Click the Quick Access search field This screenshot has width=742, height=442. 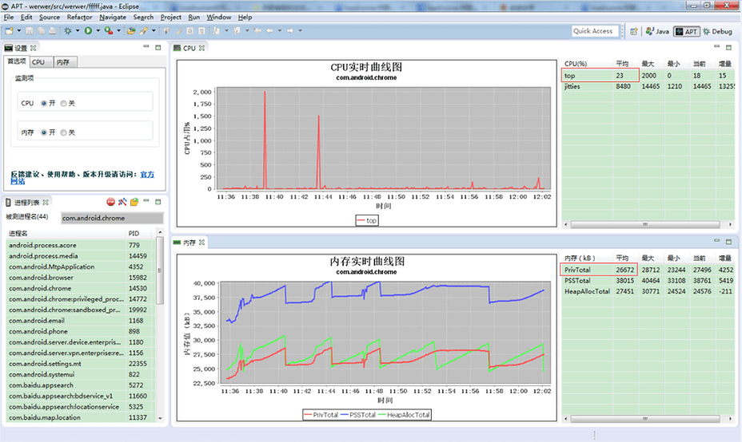click(596, 31)
